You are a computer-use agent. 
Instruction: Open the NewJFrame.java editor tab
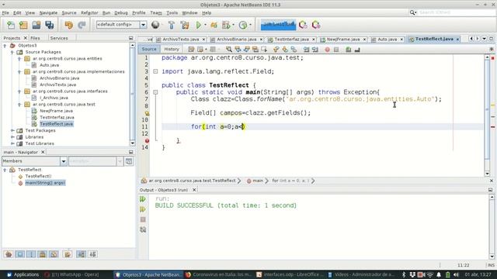[x=343, y=40]
